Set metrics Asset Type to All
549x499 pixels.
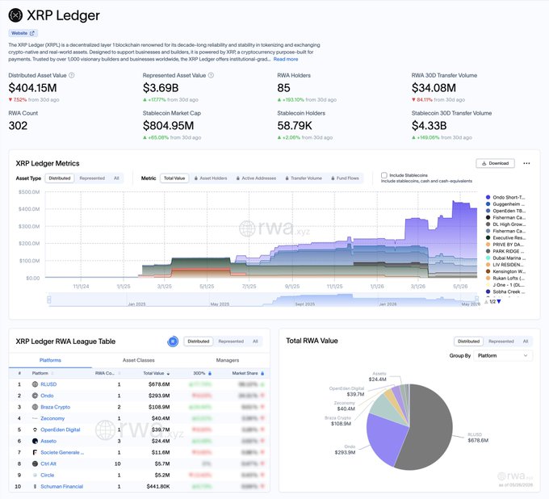(116, 178)
